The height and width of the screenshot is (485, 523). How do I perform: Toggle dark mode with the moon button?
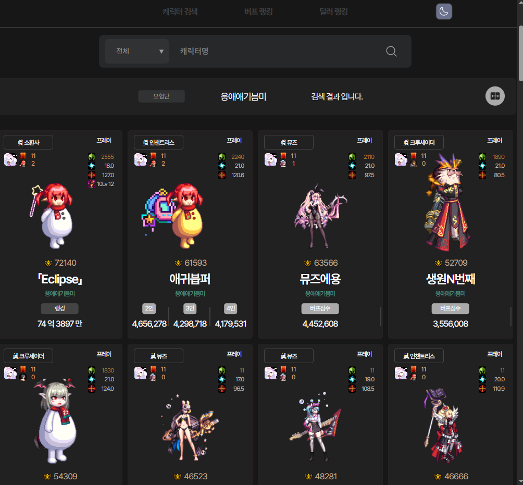444,11
